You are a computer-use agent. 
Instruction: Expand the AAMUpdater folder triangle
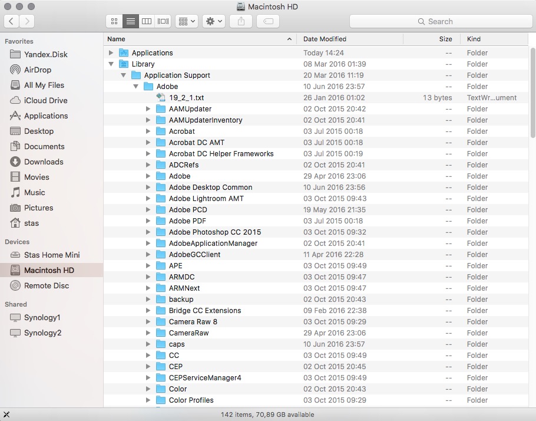[148, 109]
